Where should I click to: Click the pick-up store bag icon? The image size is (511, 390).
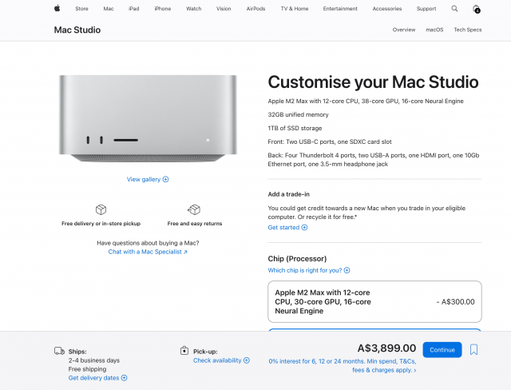184,351
